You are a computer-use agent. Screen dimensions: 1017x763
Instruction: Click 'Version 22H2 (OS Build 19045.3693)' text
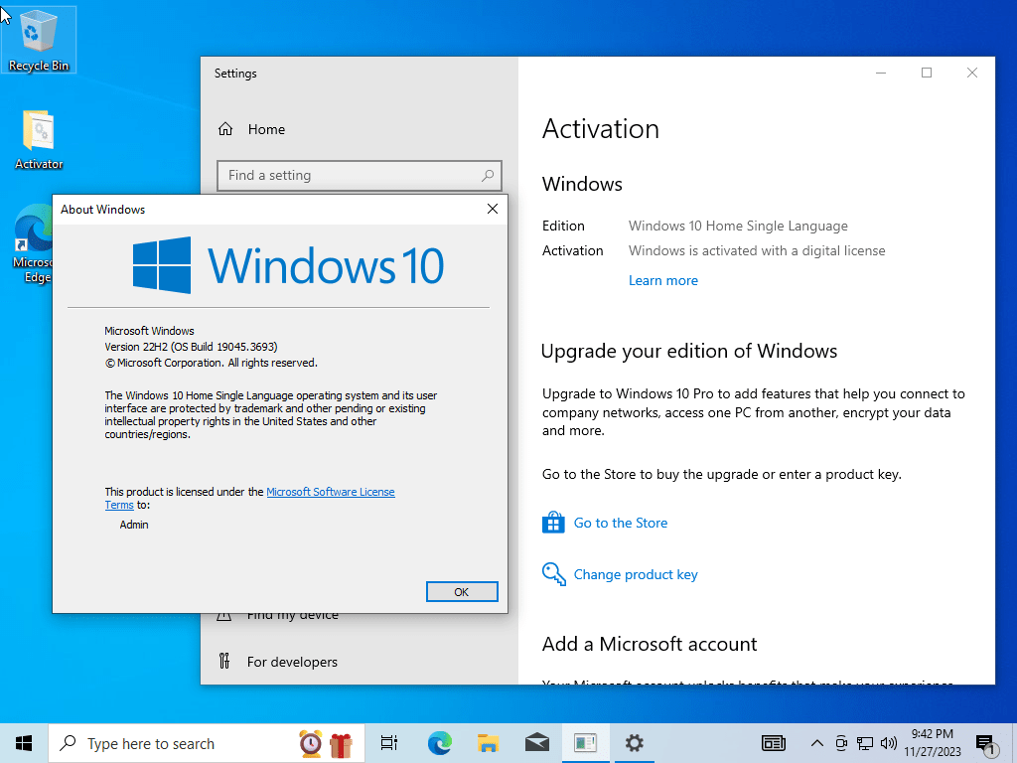pos(191,347)
